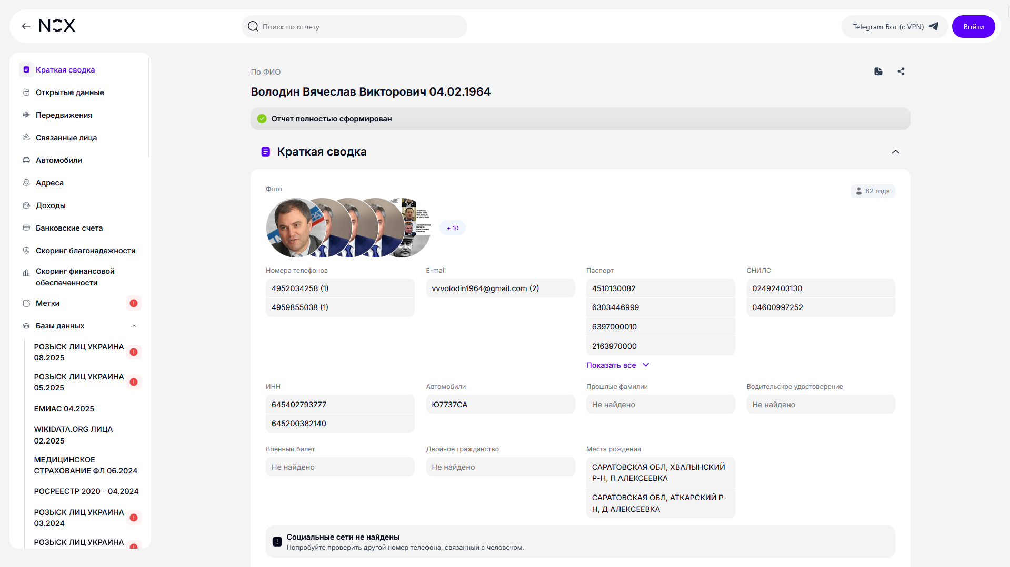This screenshot has width=1010, height=567.
Task: Click СНИЛС value 02492403130
Action: 821,288
